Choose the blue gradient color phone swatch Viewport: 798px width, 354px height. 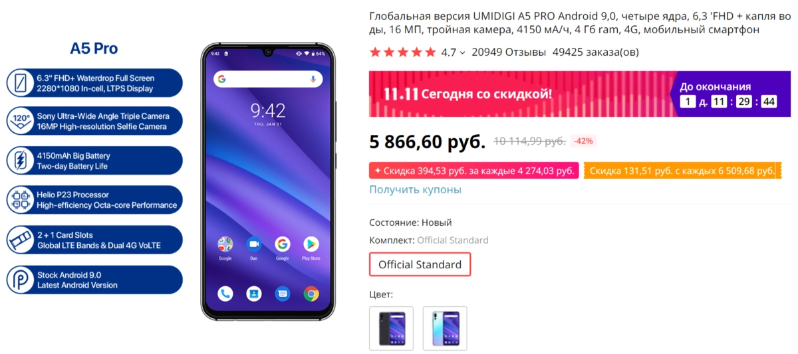[x=445, y=327]
